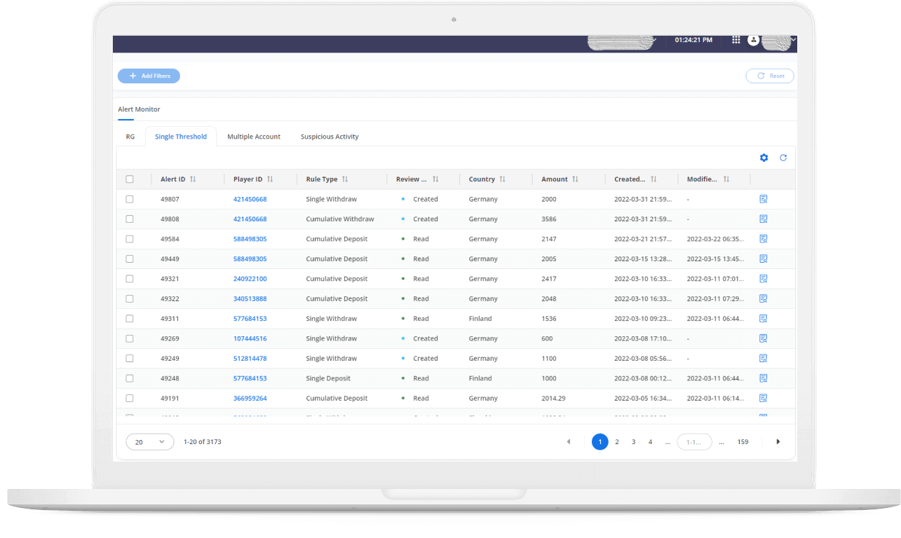901x538 pixels.
Task: Click the page jump input field
Action: pyautogui.click(x=694, y=442)
